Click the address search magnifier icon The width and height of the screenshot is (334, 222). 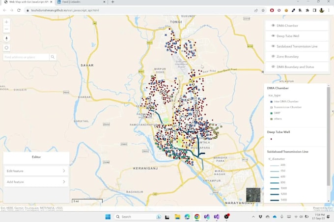click(53, 57)
